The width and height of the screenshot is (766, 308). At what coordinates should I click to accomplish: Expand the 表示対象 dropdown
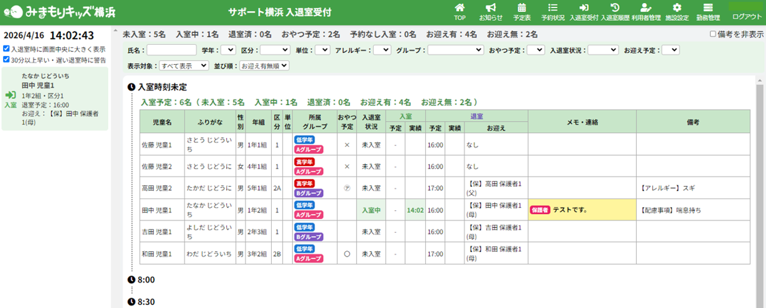[x=184, y=66]
